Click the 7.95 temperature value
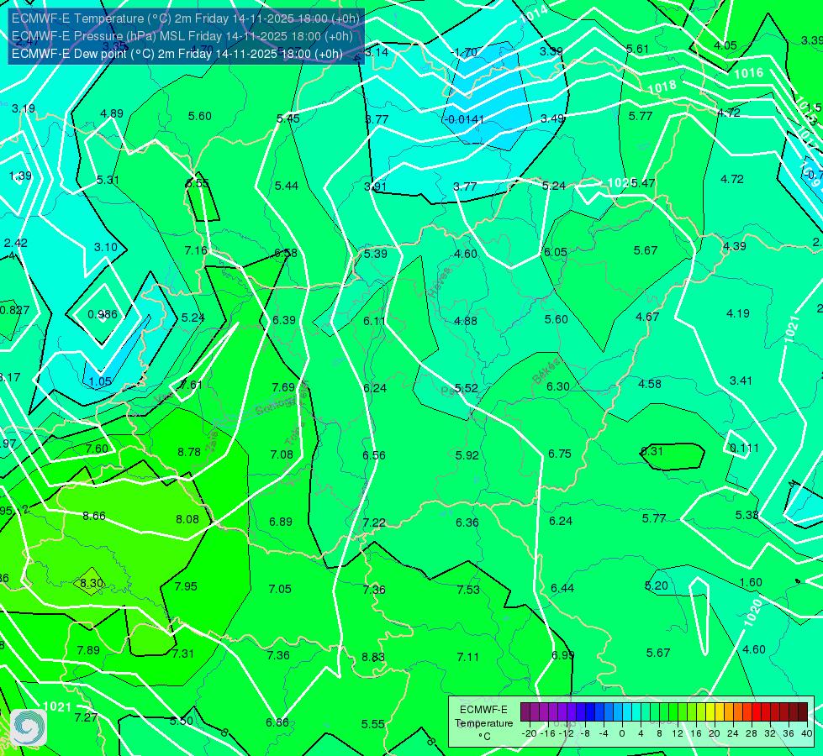Viewport: 823px width, 756px height. tap(186, 586)
